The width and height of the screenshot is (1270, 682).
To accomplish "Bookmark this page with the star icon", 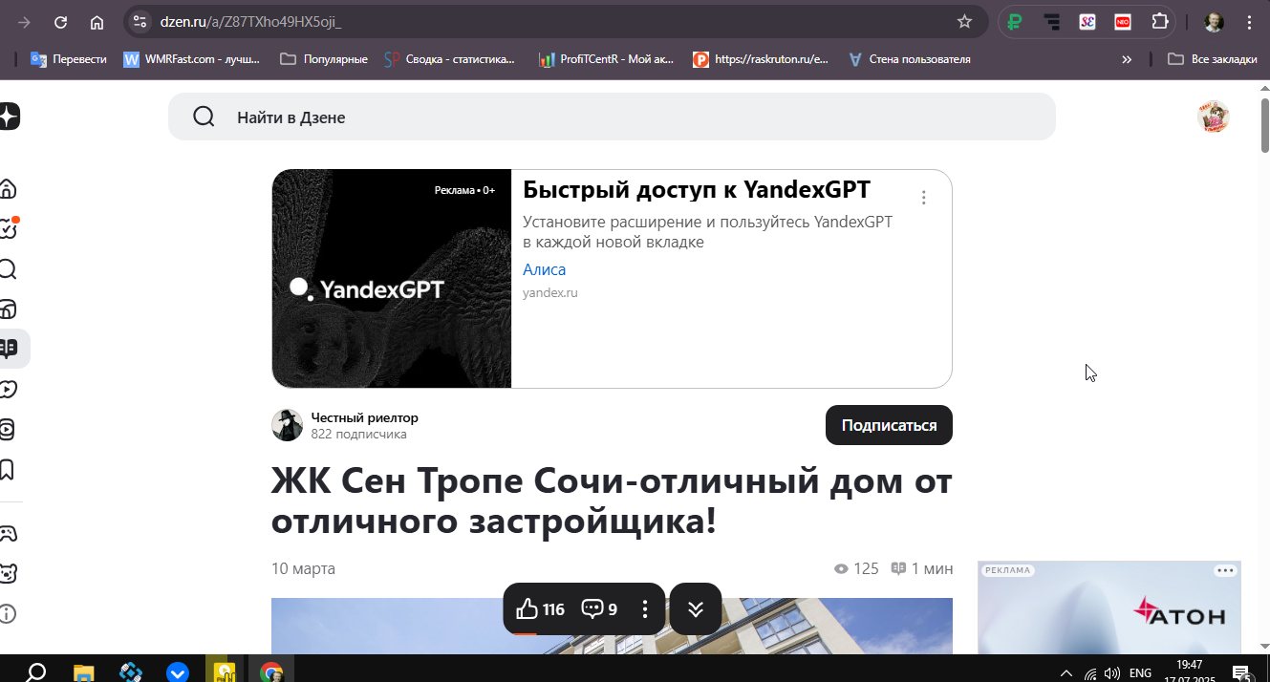I will pos(964,22).
